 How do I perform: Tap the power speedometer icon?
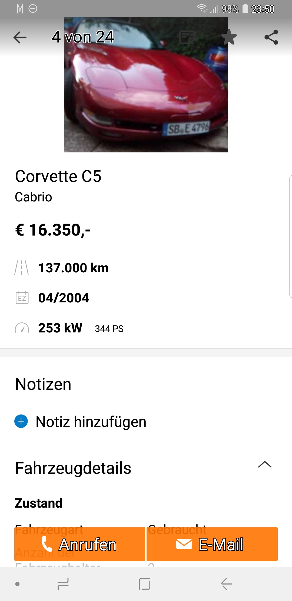pos(22,328)
